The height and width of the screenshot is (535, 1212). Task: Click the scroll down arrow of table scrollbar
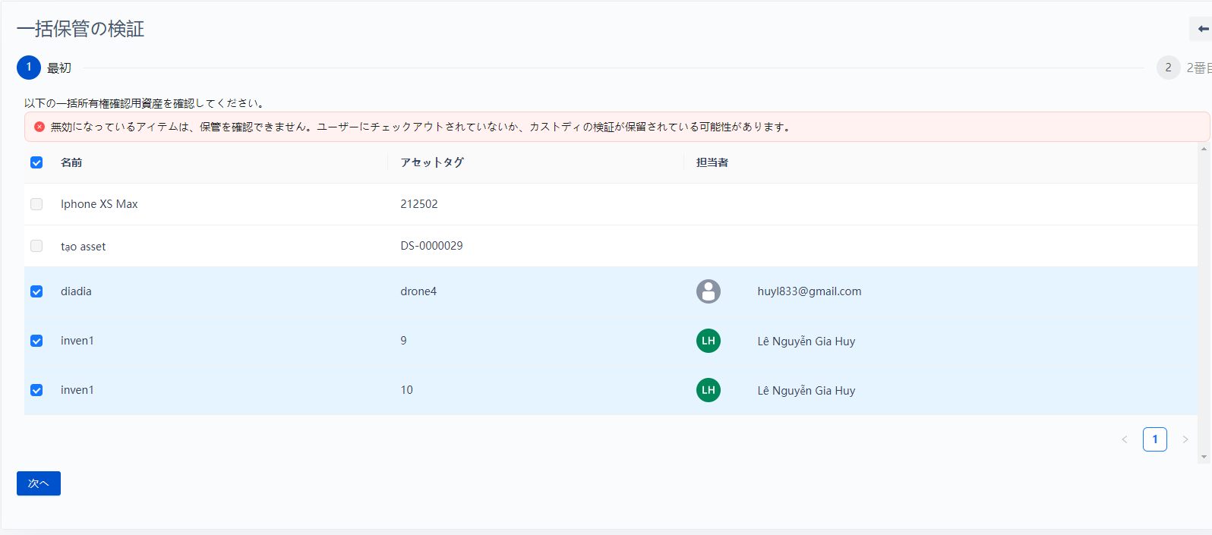point(1204,457)
